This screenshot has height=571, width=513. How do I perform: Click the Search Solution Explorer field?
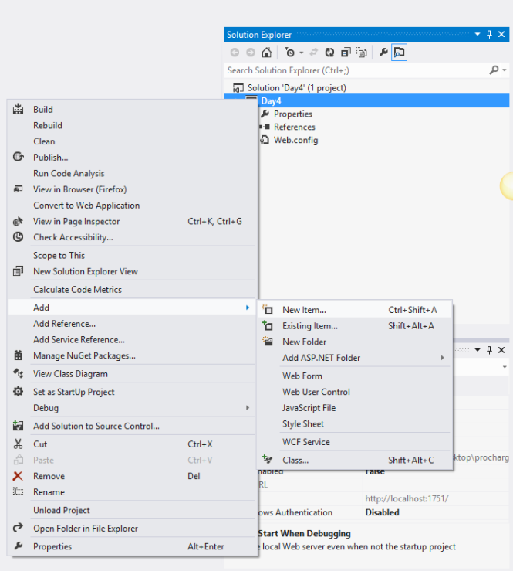(x=356, y=70)
